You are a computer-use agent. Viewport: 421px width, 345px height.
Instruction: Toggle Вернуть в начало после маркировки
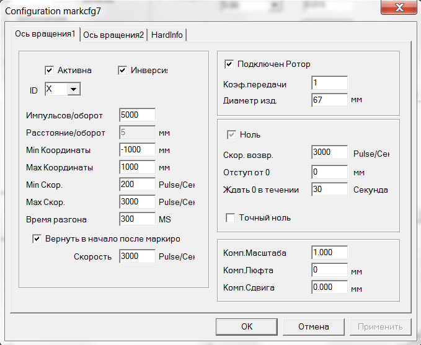click(37, 238)
